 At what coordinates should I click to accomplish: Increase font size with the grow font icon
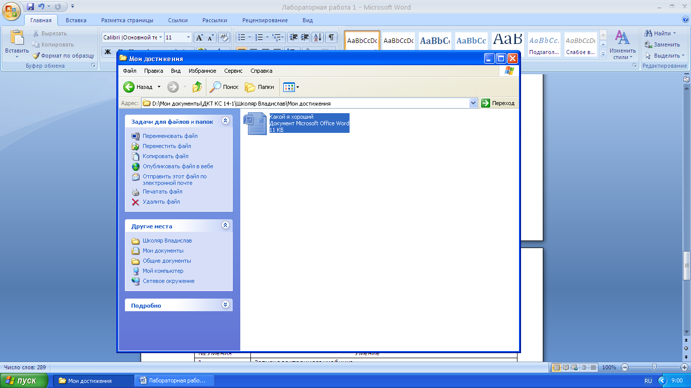click(199, 37)
